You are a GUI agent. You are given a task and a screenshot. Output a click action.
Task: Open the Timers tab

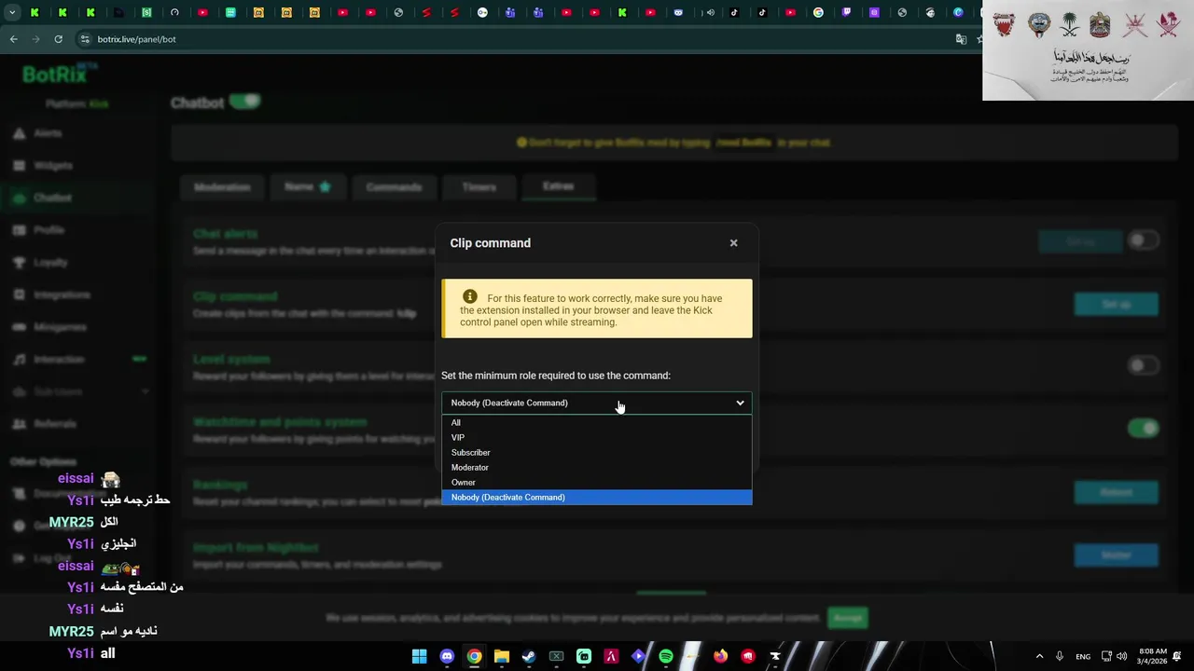479,187
